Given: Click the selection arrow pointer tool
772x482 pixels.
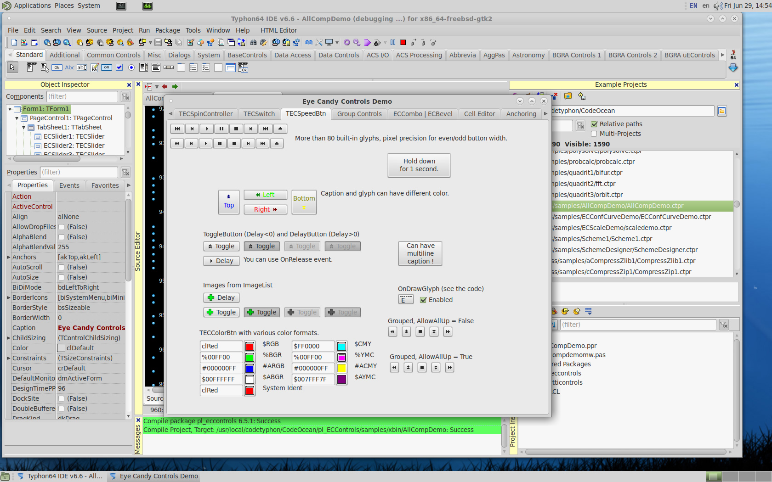Looking at the screenshot, I should coord(12,67).
